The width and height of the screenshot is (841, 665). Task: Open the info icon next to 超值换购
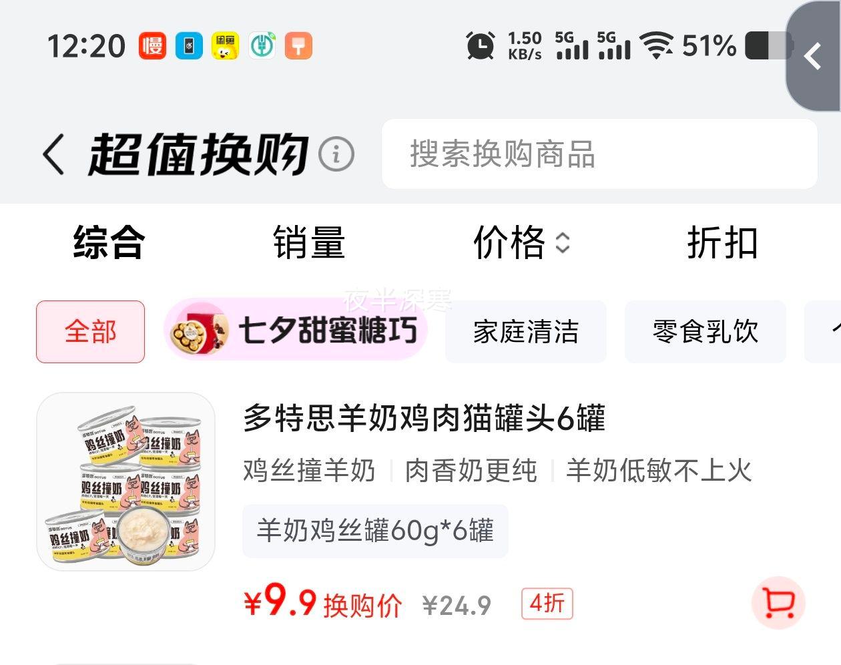point(336,154)
